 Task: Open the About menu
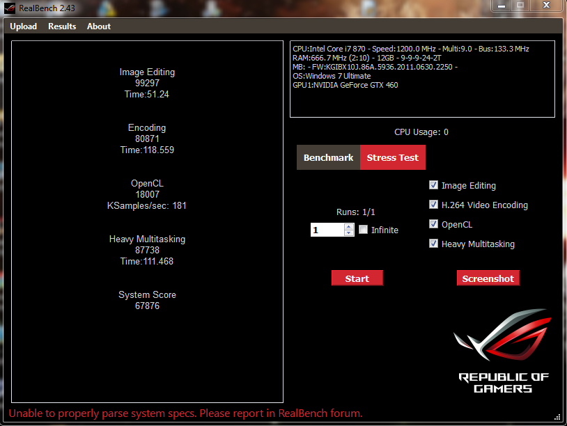pyautogui.click(x=99, y=26)
